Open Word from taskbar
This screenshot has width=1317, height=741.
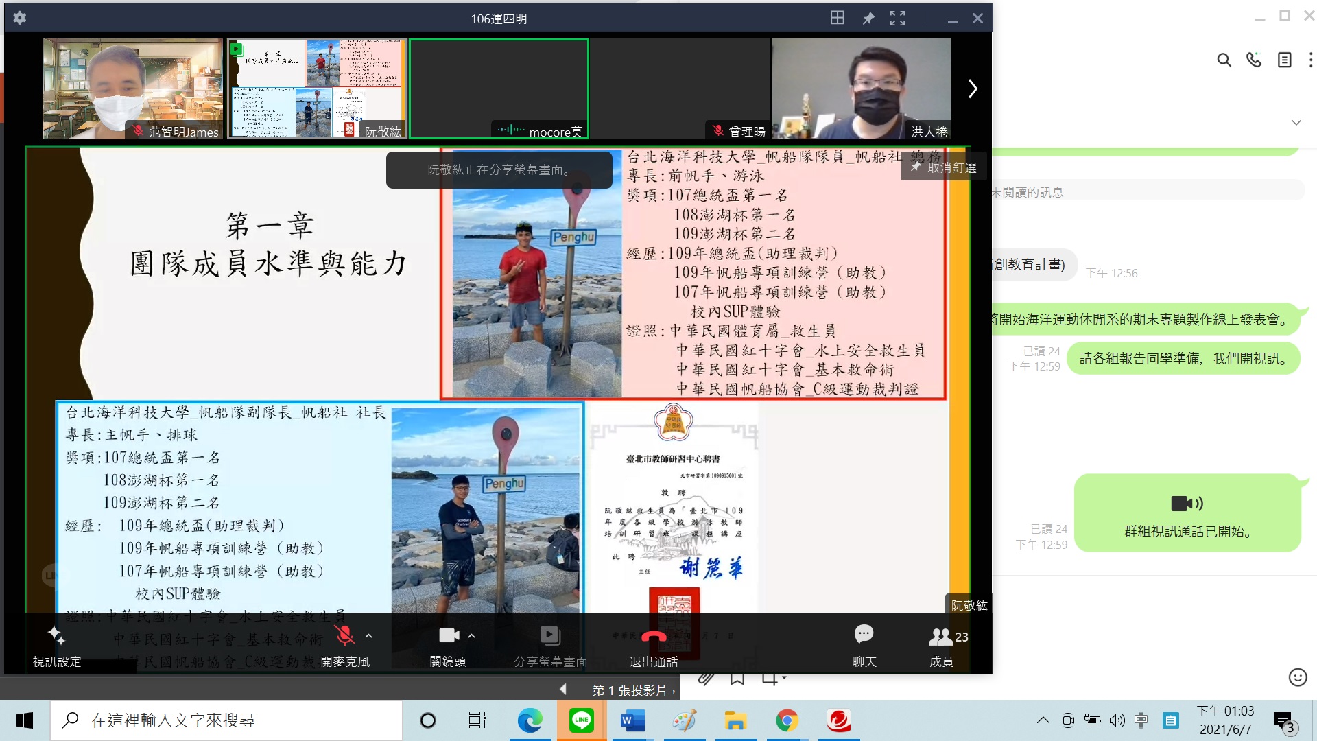click(632, 720)
